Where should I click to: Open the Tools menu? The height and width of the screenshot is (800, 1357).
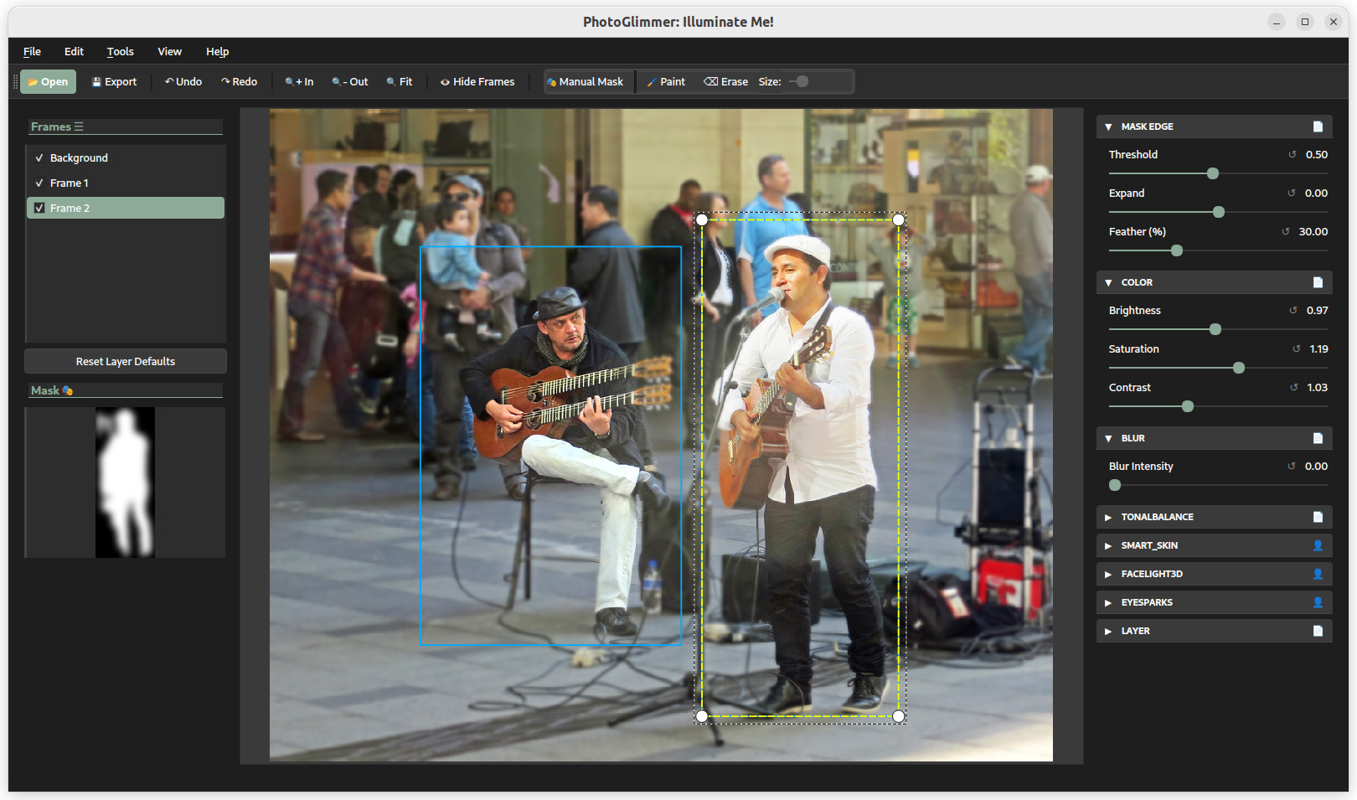pos(120,52)
